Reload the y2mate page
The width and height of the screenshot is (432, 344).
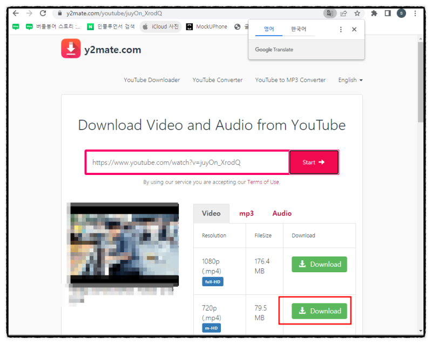click(x=43, y=13)
